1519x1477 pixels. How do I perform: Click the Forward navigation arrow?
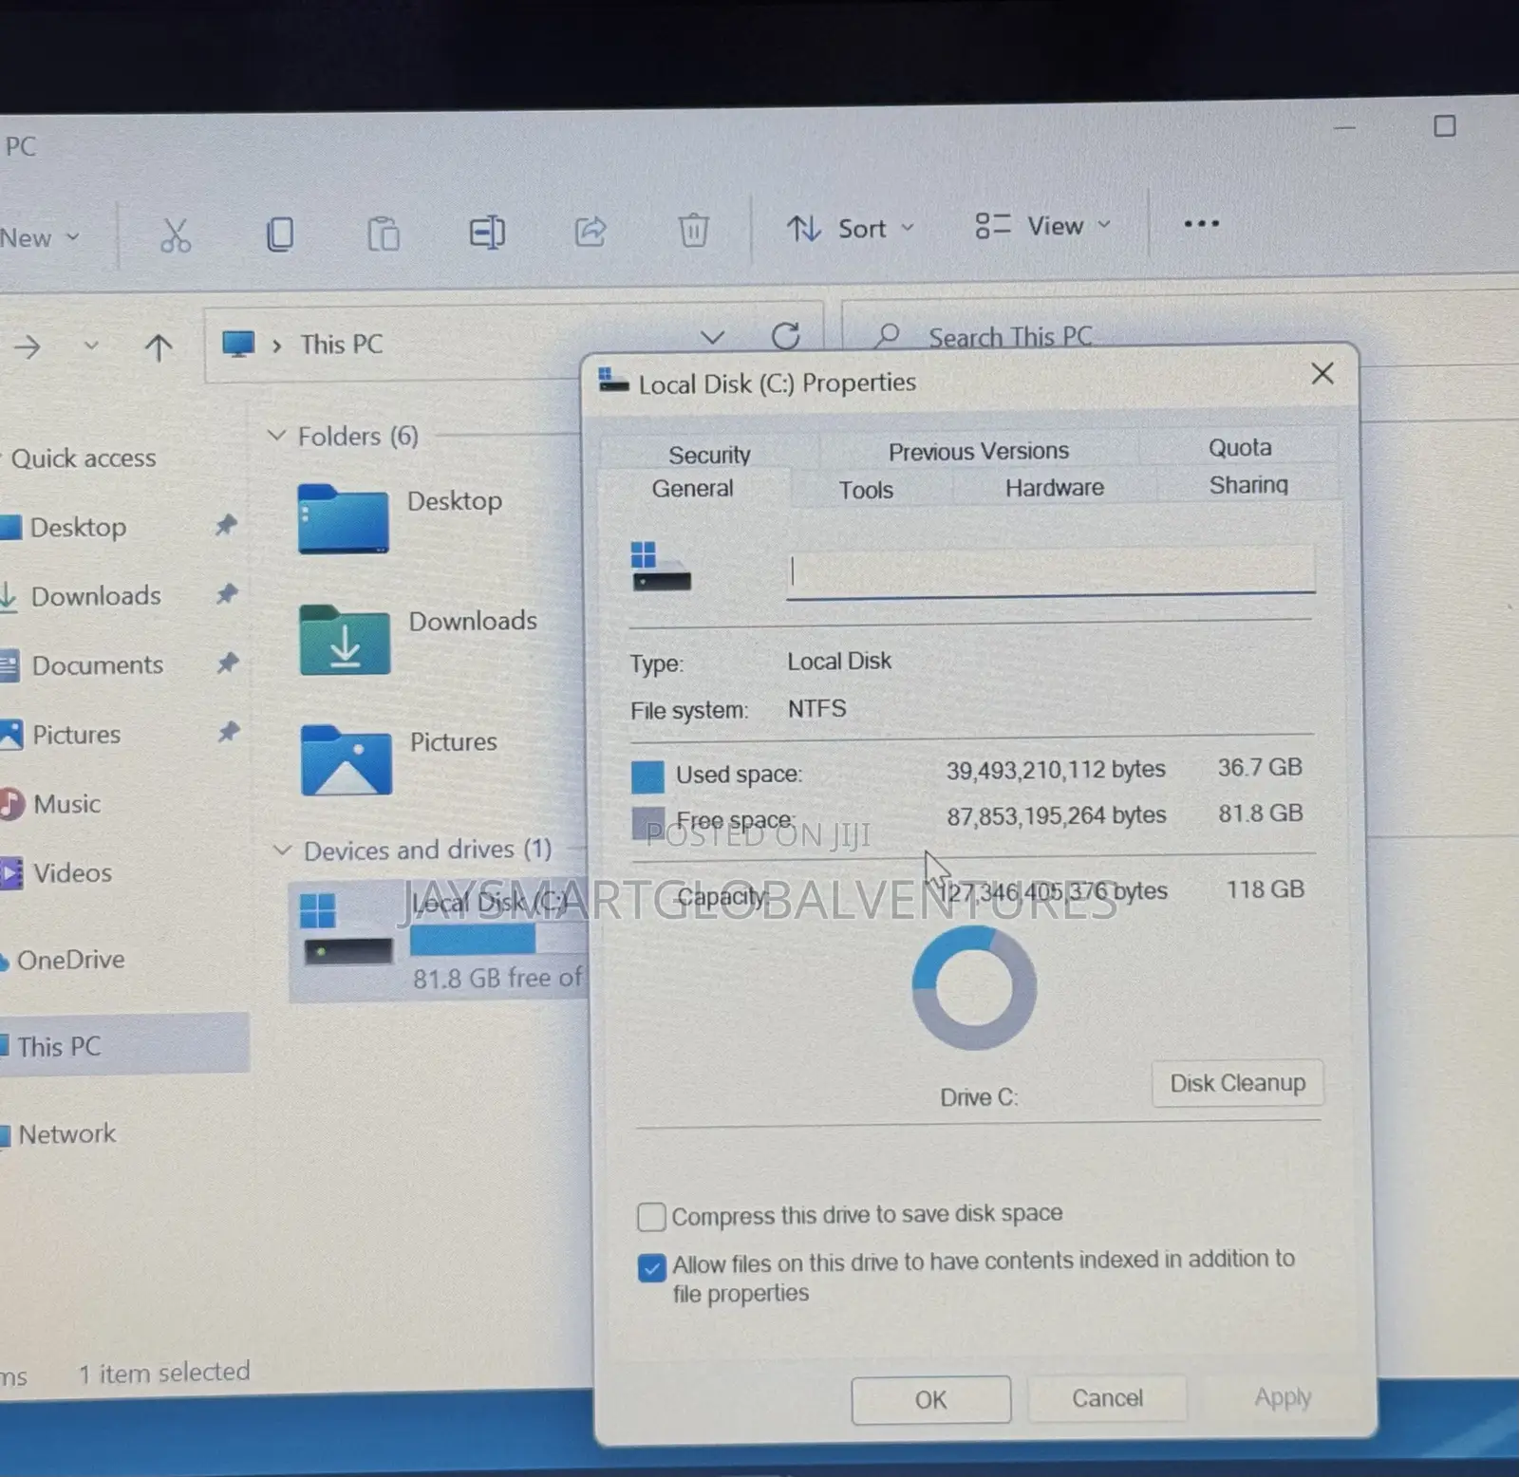point(28,347)
